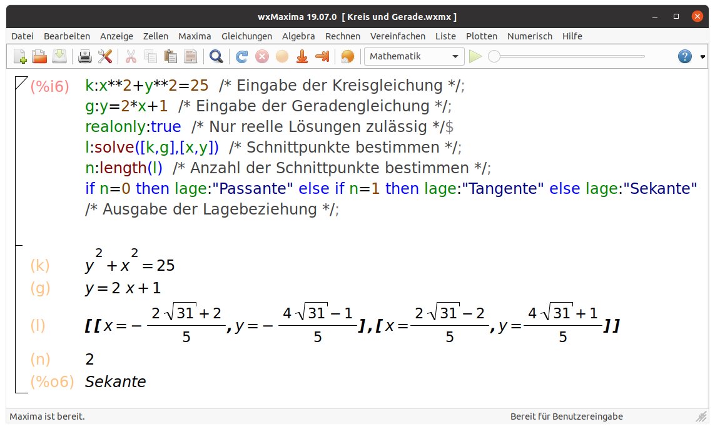Click the "Tangente" string in the if statement
Viewport: 715px width, 429px height.
click(x=502, y=188)
